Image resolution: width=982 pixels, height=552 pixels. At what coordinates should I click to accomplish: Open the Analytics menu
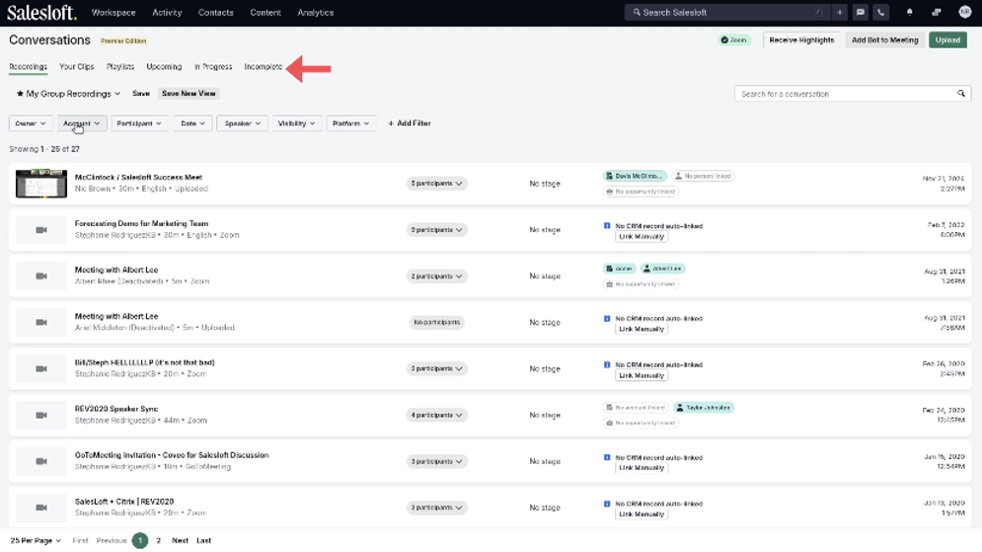[x=316, y=13]
